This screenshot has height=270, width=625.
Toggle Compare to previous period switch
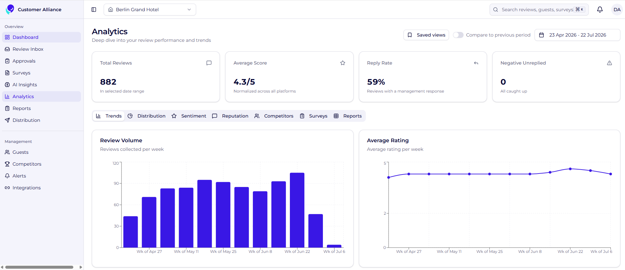pyautogui.click(x=458, y=35)
